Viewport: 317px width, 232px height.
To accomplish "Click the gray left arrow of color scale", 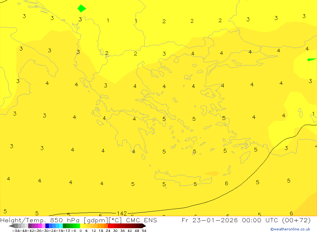I will [11, 226].
